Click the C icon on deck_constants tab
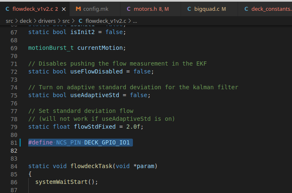Image resolution: width=292 pixels, height=193 pixels. click(x=247, y=9)
